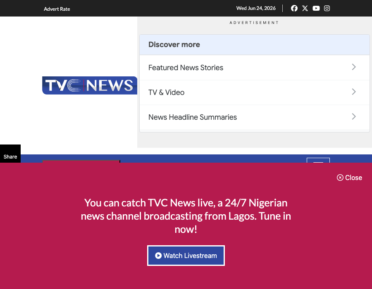The width and height of the screenshot is (372, 289).
Task: Expand the News Headline Summaries chevron
Action: [x=354, y=116]
